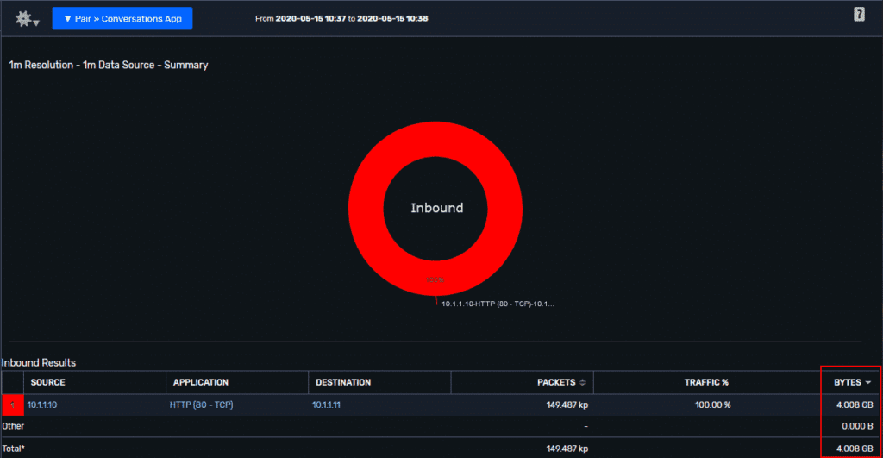Click the end date 2020-05-15 10:38
The image size is (883, 458).
coord(392,19)
